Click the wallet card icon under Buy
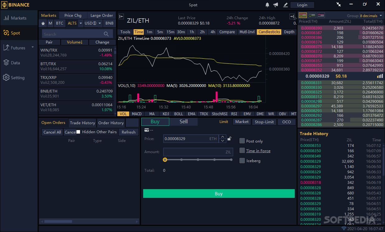Viewport: 385px width, 232px height. pos(147,130)
